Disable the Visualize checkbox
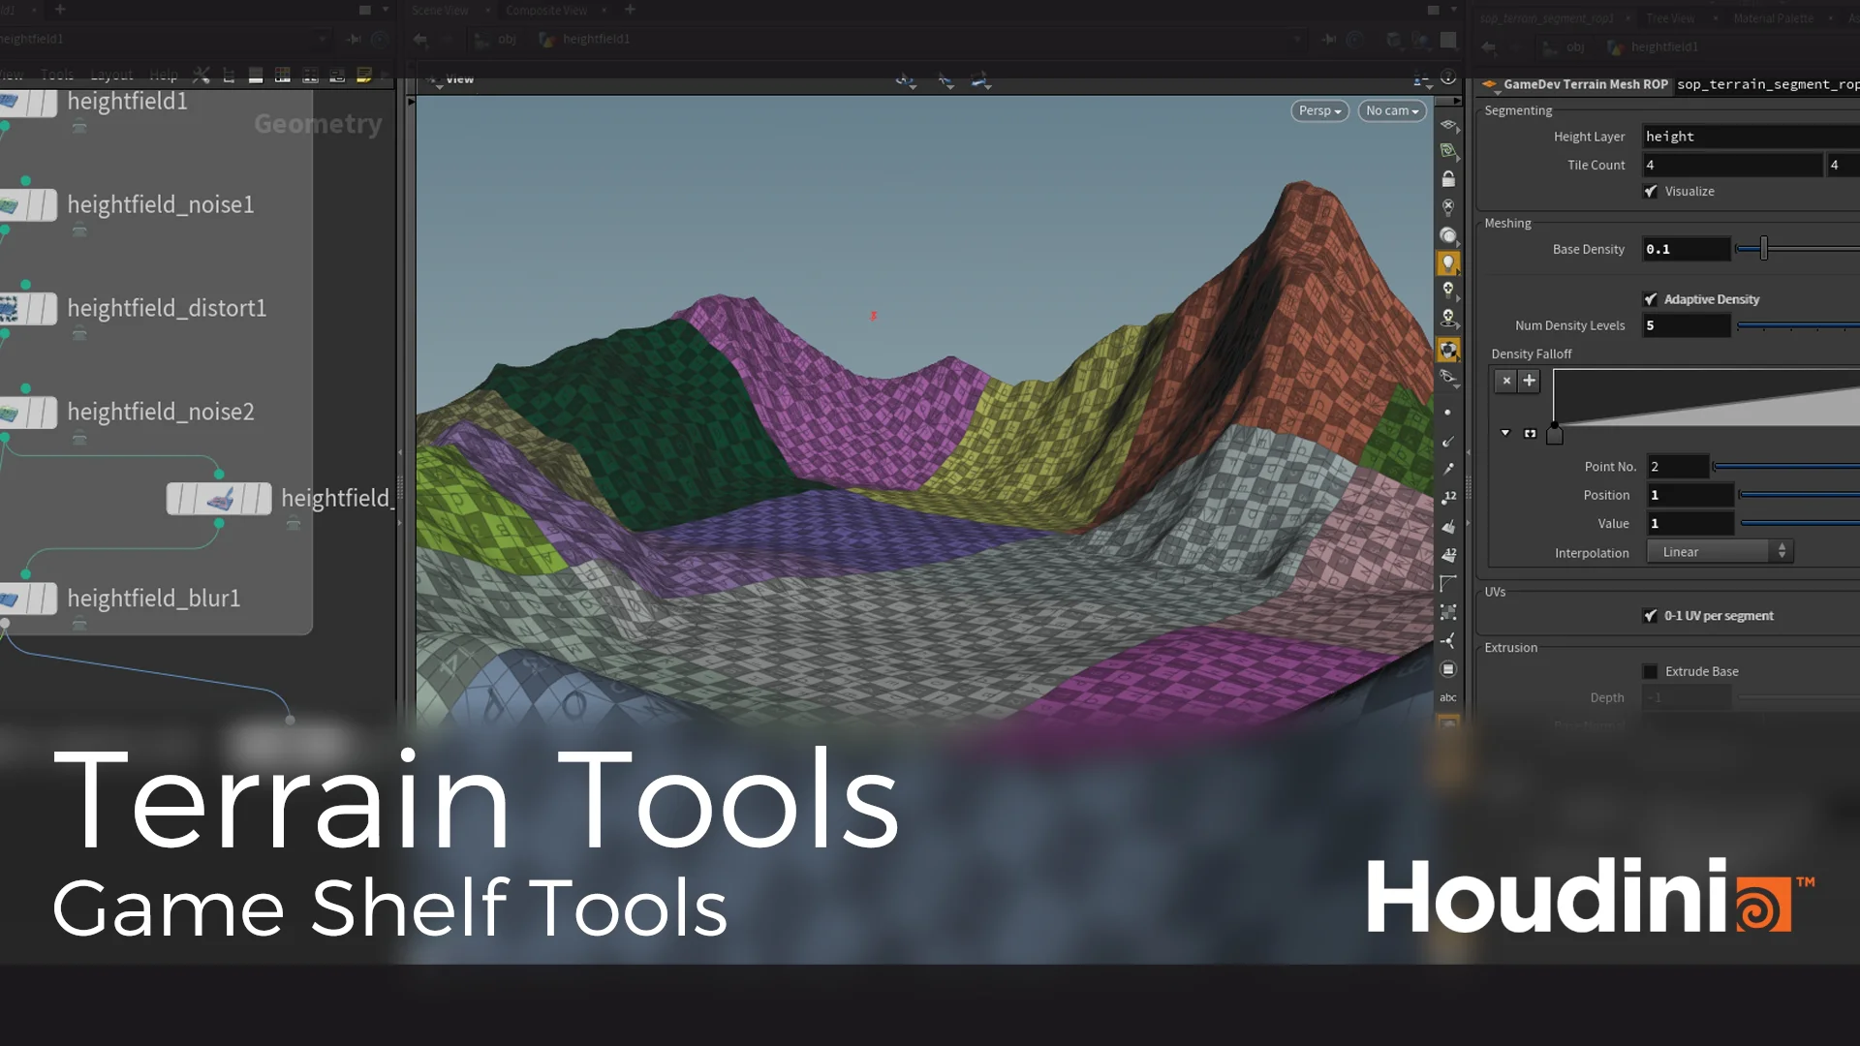 click(x=1651, y=192)
